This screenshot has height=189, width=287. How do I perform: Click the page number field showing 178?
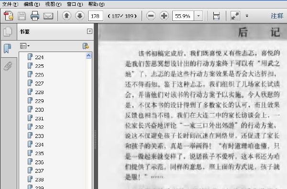click(x=95, y=16)
